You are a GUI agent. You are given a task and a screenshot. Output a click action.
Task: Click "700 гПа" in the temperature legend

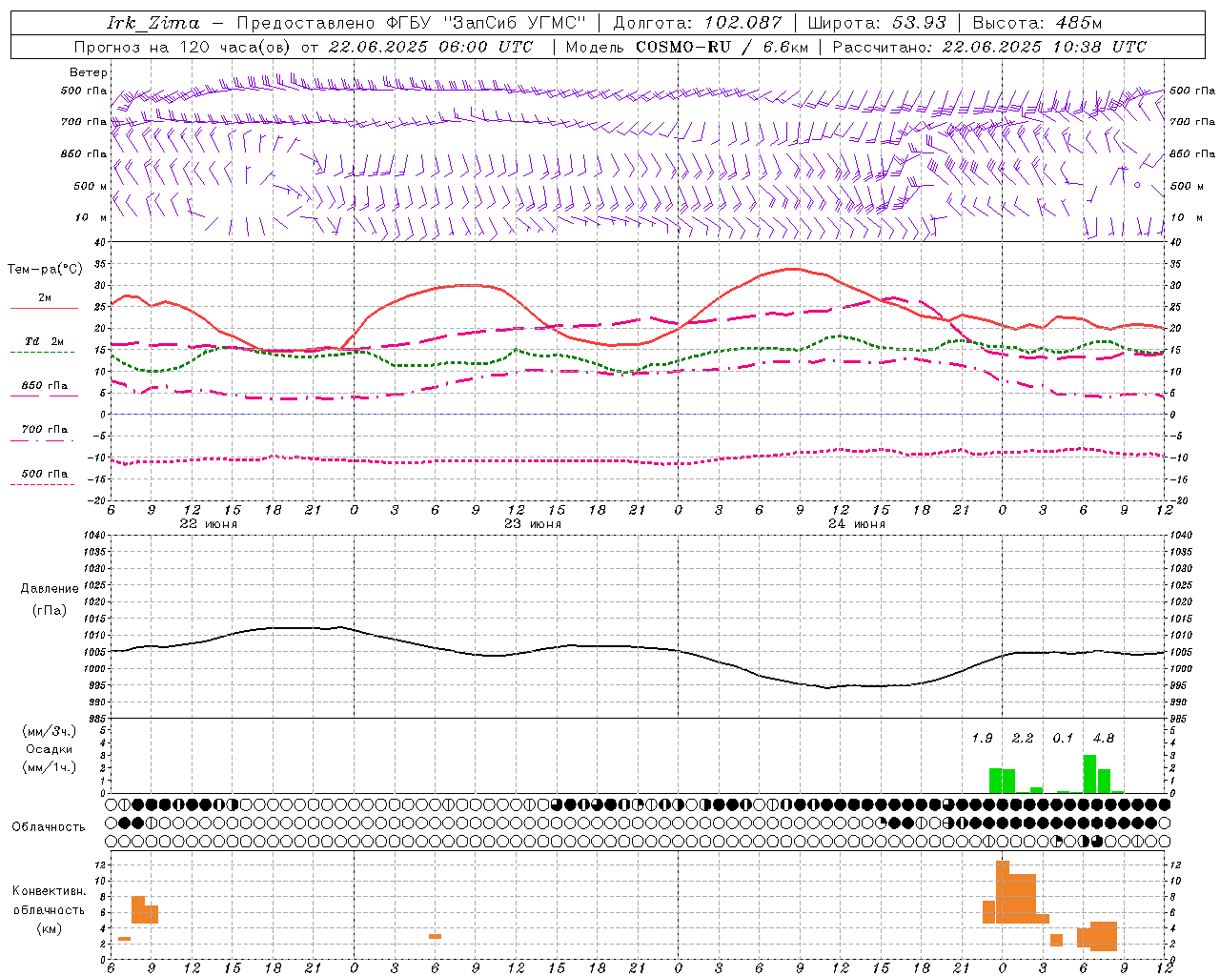(45, 430)
